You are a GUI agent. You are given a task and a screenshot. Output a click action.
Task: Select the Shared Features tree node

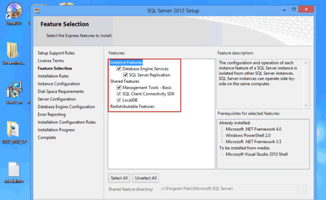[x=125, y=82]
